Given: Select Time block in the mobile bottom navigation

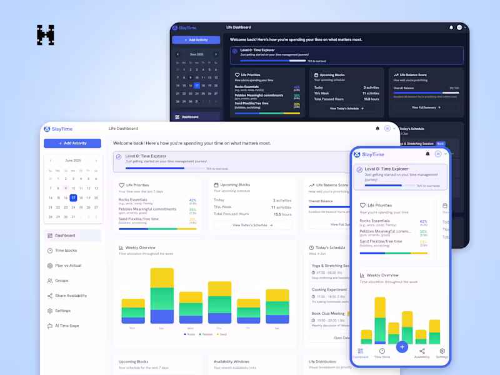Looking at the screenshot, I should pos(382,351).
